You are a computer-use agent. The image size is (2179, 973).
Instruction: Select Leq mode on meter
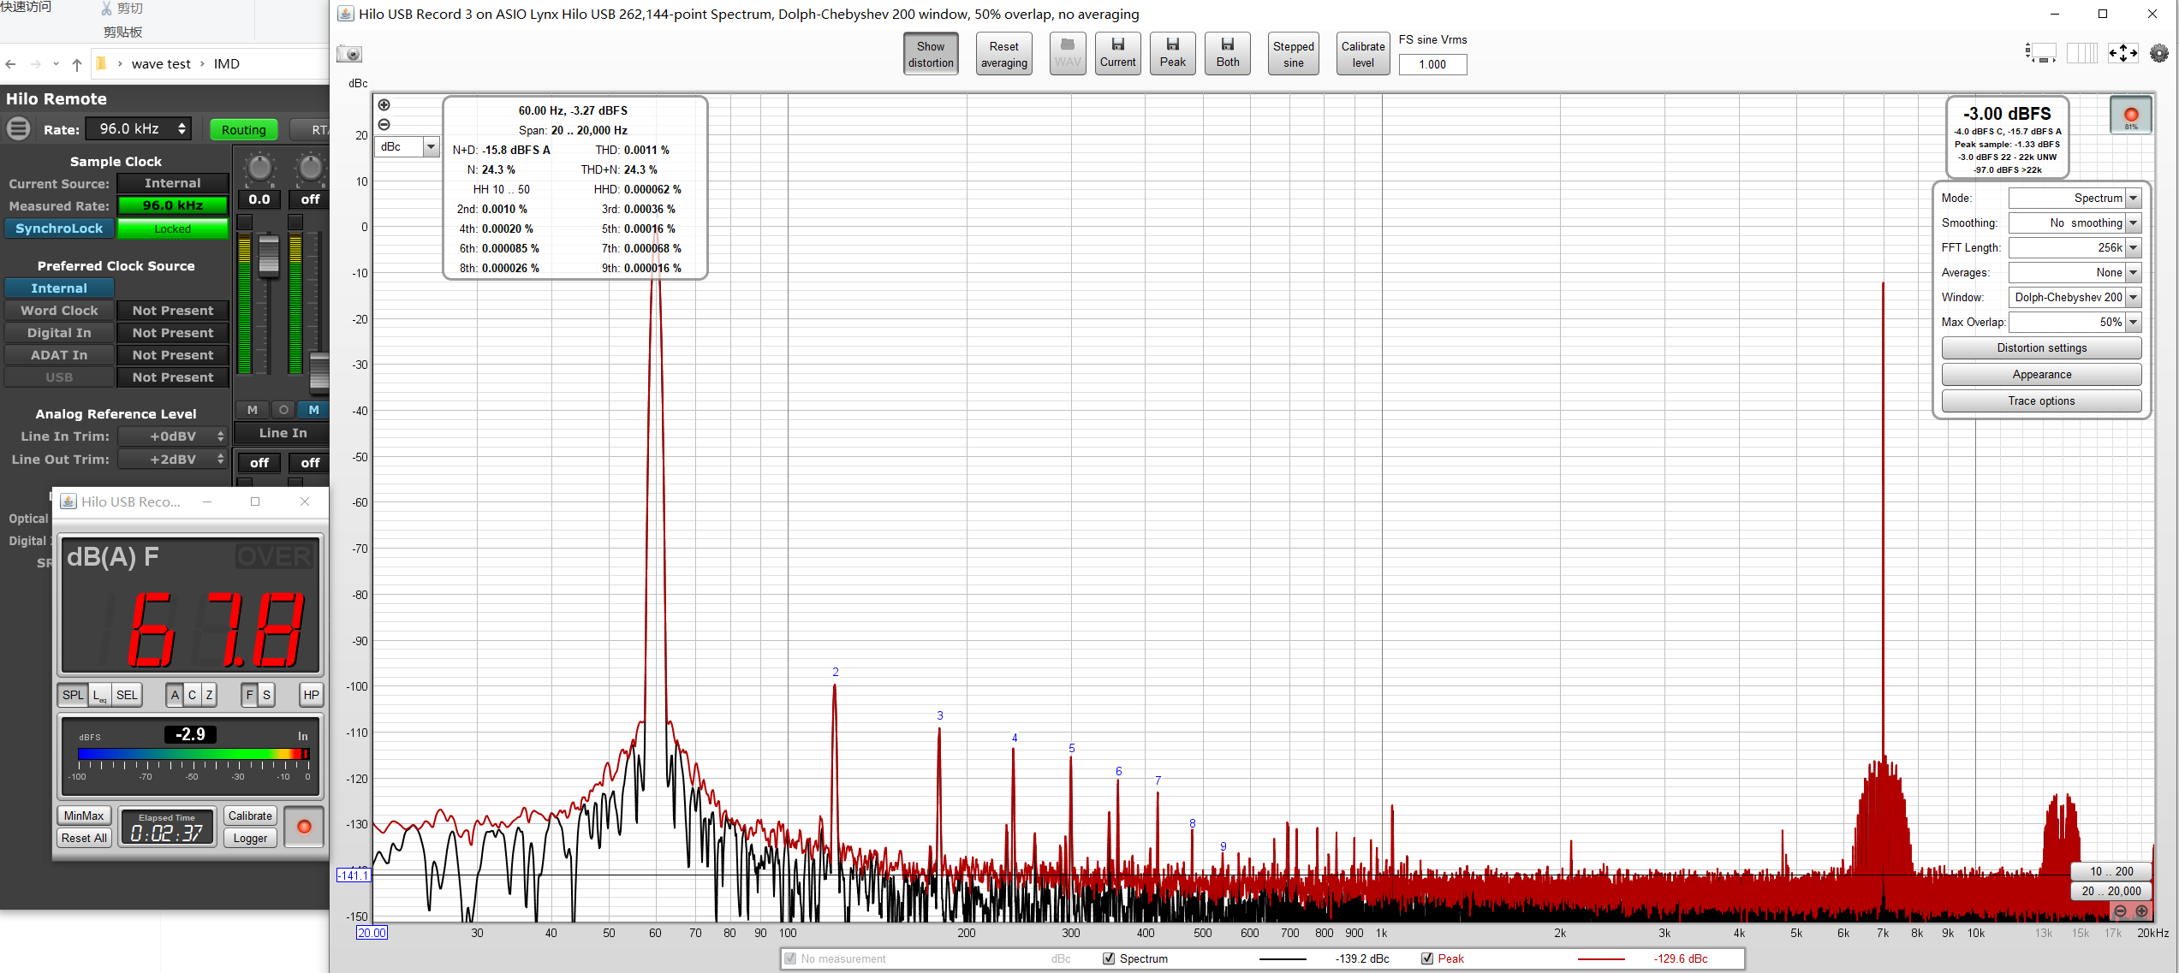[x=100, y=695]
